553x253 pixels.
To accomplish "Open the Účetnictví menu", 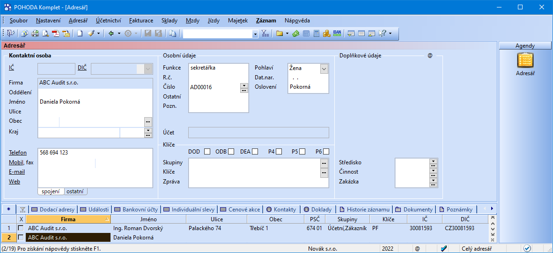I will click(x=108, y=21).
